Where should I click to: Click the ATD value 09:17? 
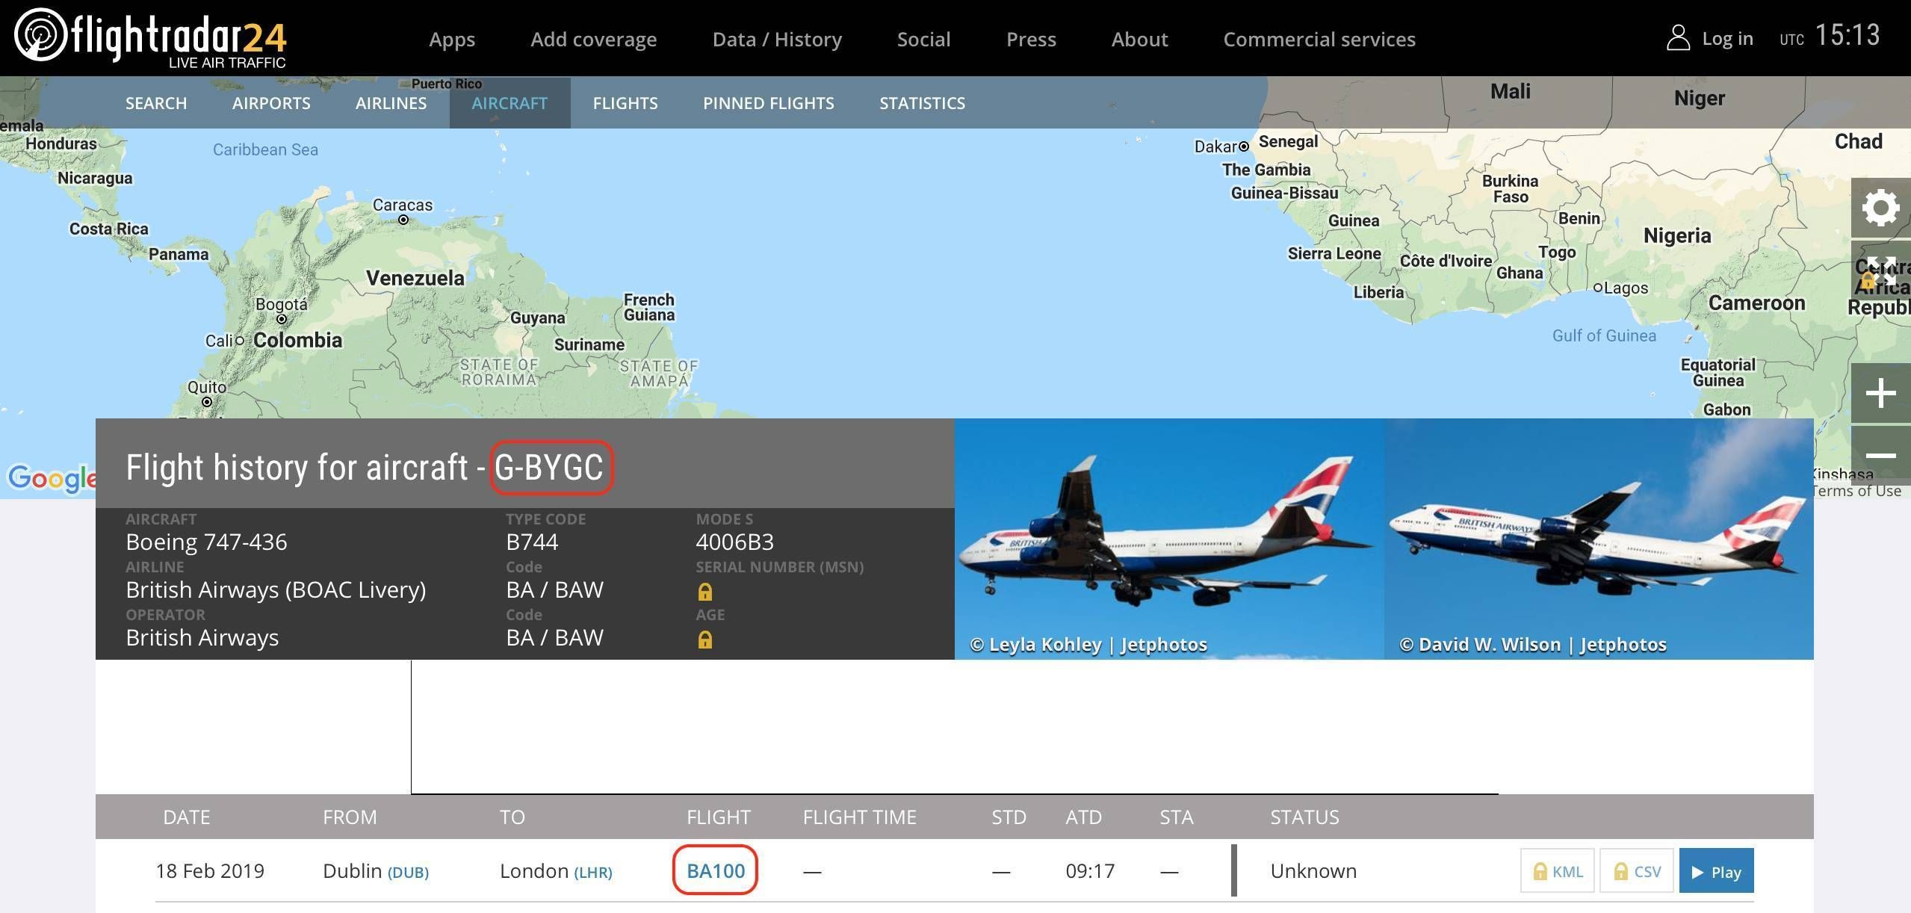tap(1090, 871)
